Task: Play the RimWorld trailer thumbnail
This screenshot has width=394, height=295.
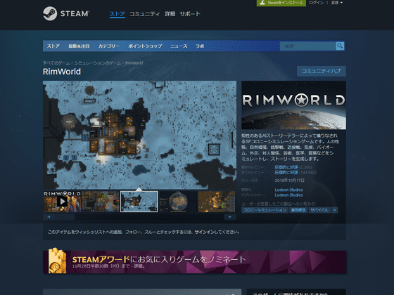Action: [x=62, y=202]
